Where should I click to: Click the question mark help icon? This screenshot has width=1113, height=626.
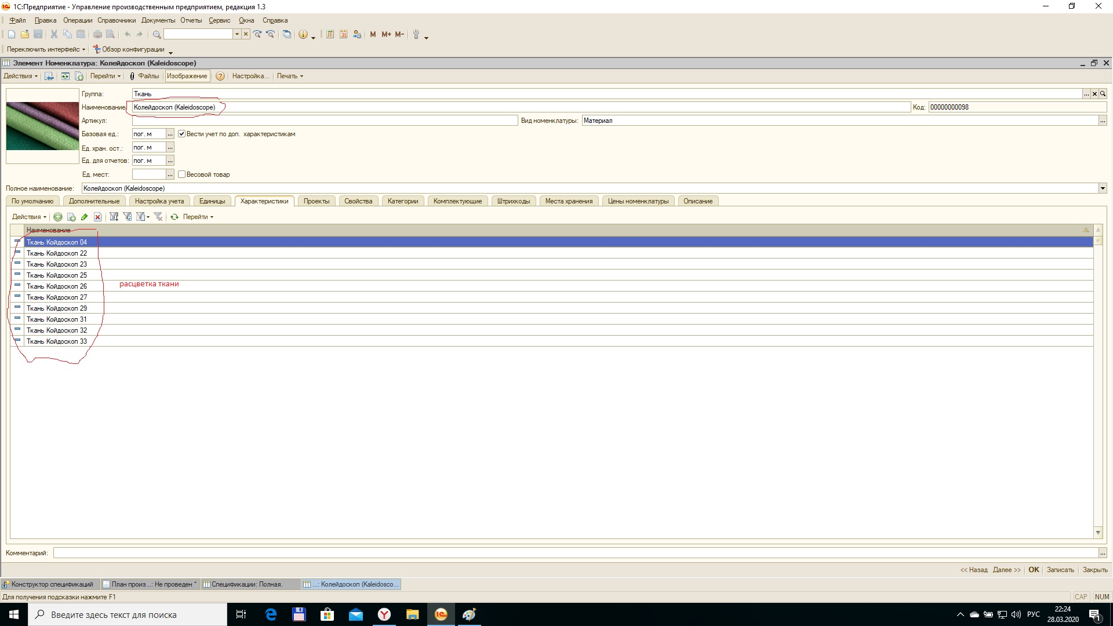coord(220,76)
